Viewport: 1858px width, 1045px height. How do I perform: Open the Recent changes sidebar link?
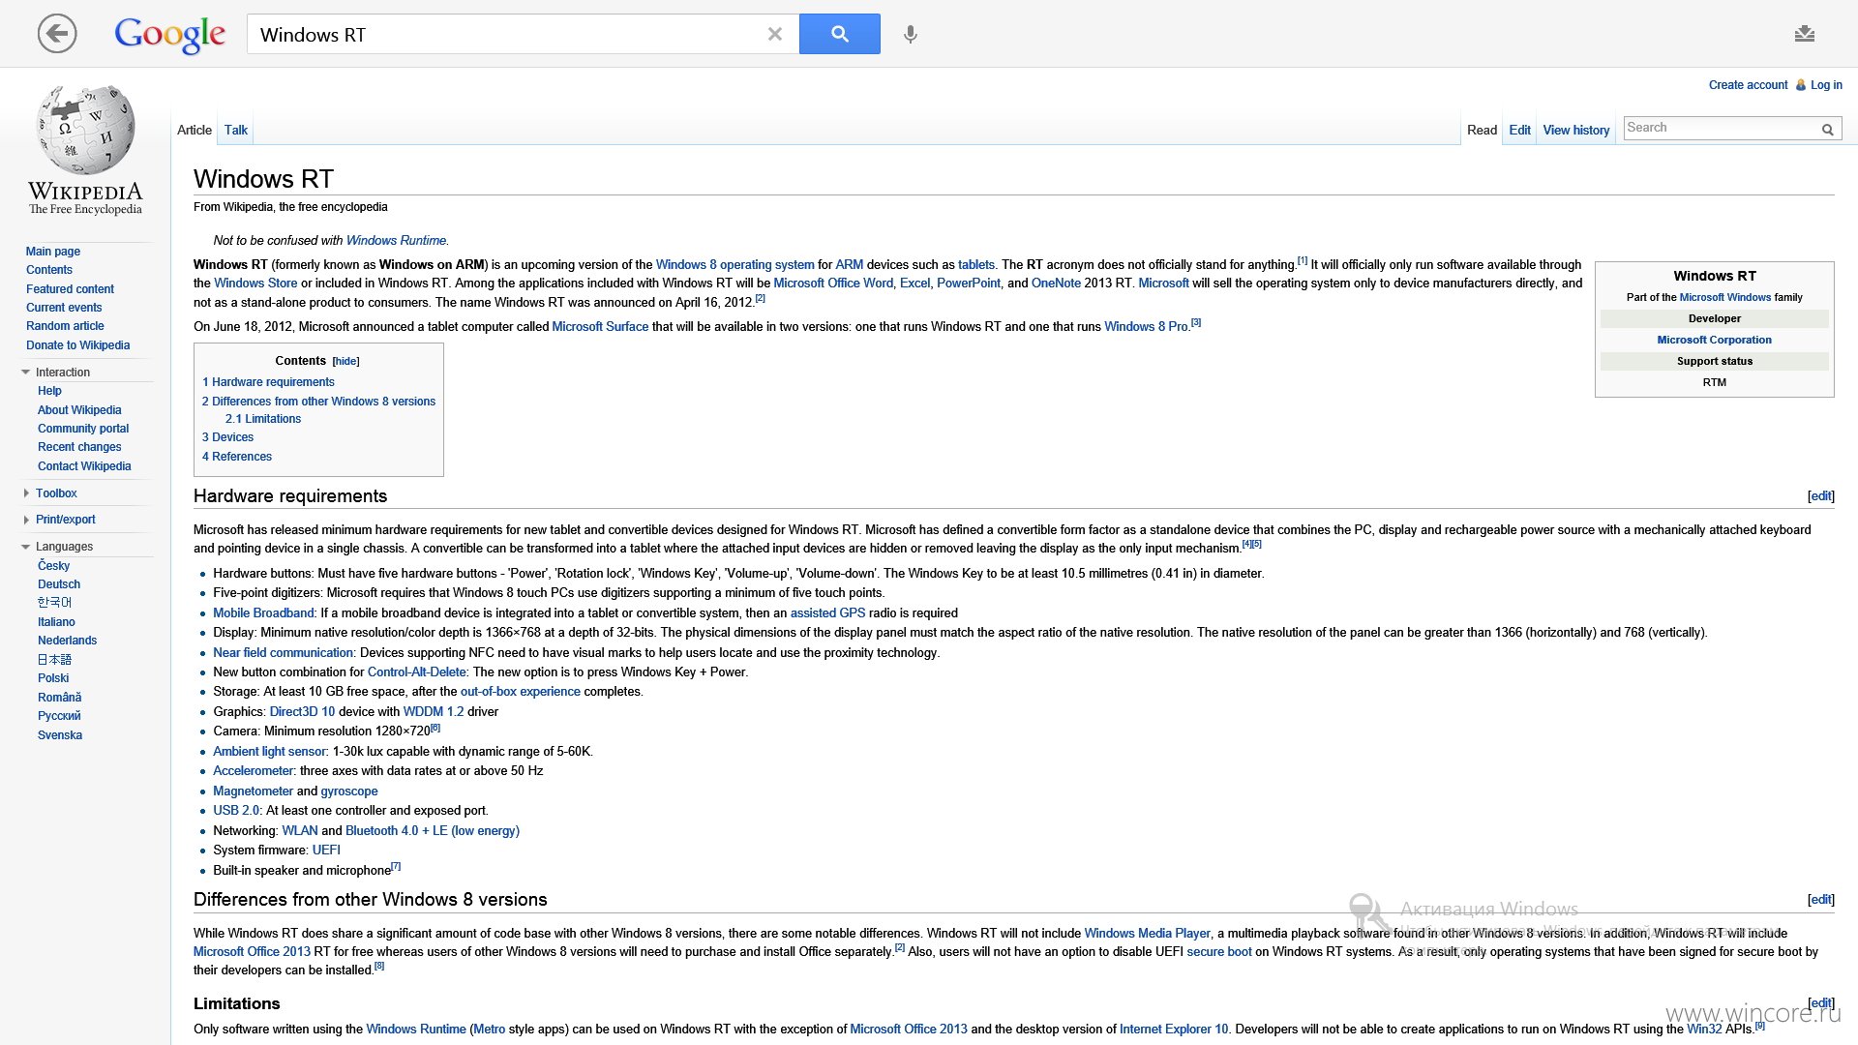pos(79,447)
